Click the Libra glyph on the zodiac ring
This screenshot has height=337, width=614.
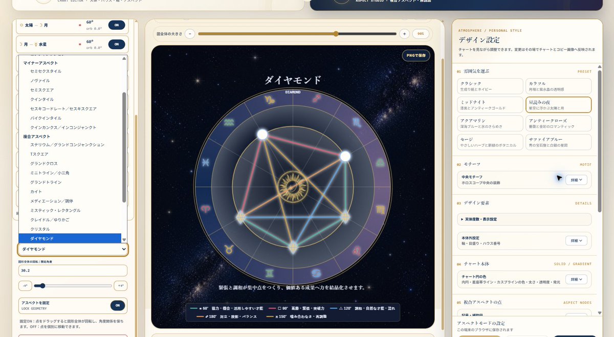(379, 163)
